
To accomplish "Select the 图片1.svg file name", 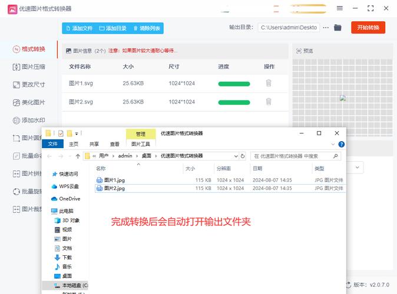I will pyautogui.click(x=81, y=83).
